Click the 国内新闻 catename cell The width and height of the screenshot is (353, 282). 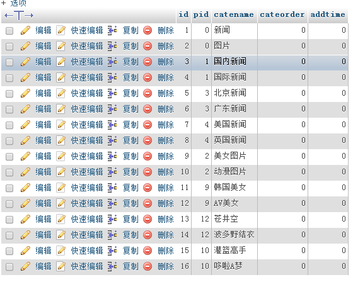[x=234, y=62]
